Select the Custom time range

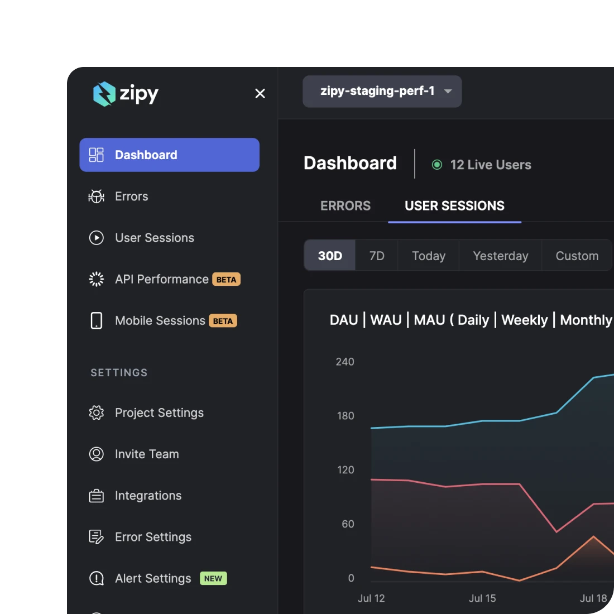click(577, 256)
